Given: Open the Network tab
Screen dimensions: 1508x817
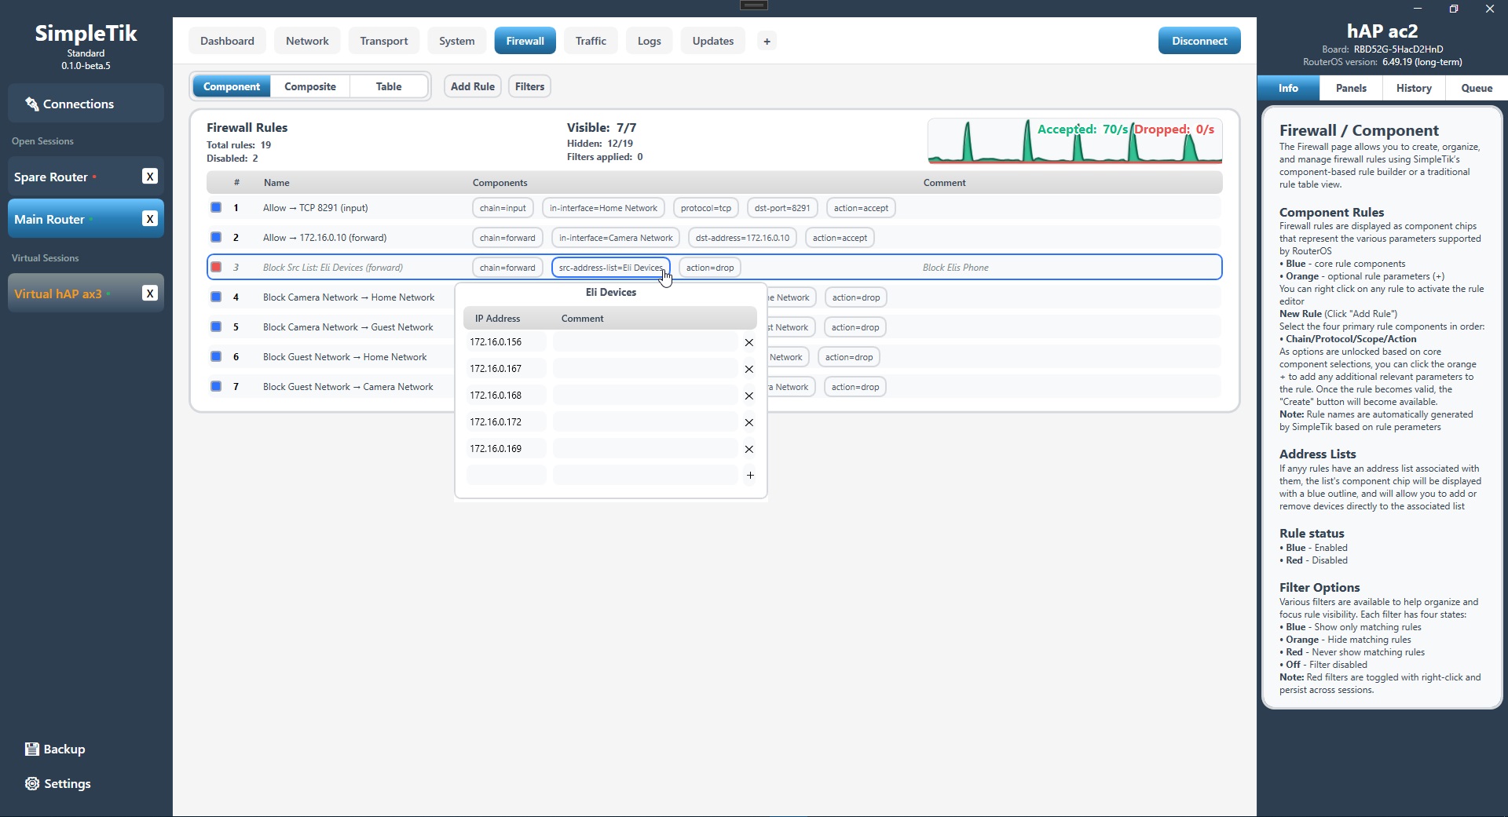Looking at the screenshot, I should (x=307, y=41).
